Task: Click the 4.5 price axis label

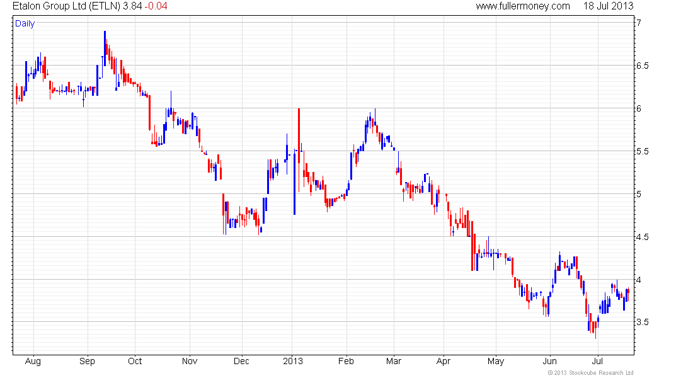Action: [x=643, y=237]
